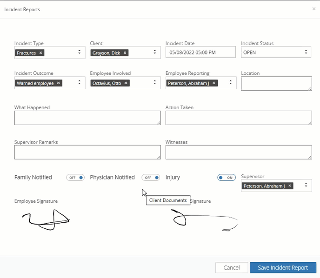Expand the Incident Type dropdown arrows
This screenshot has width=320, height=278.
point(80,53)
